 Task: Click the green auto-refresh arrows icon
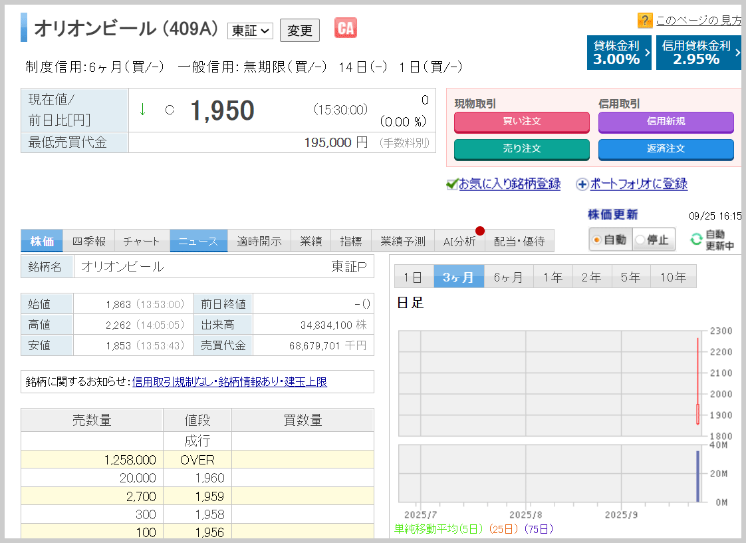[696, 240]
